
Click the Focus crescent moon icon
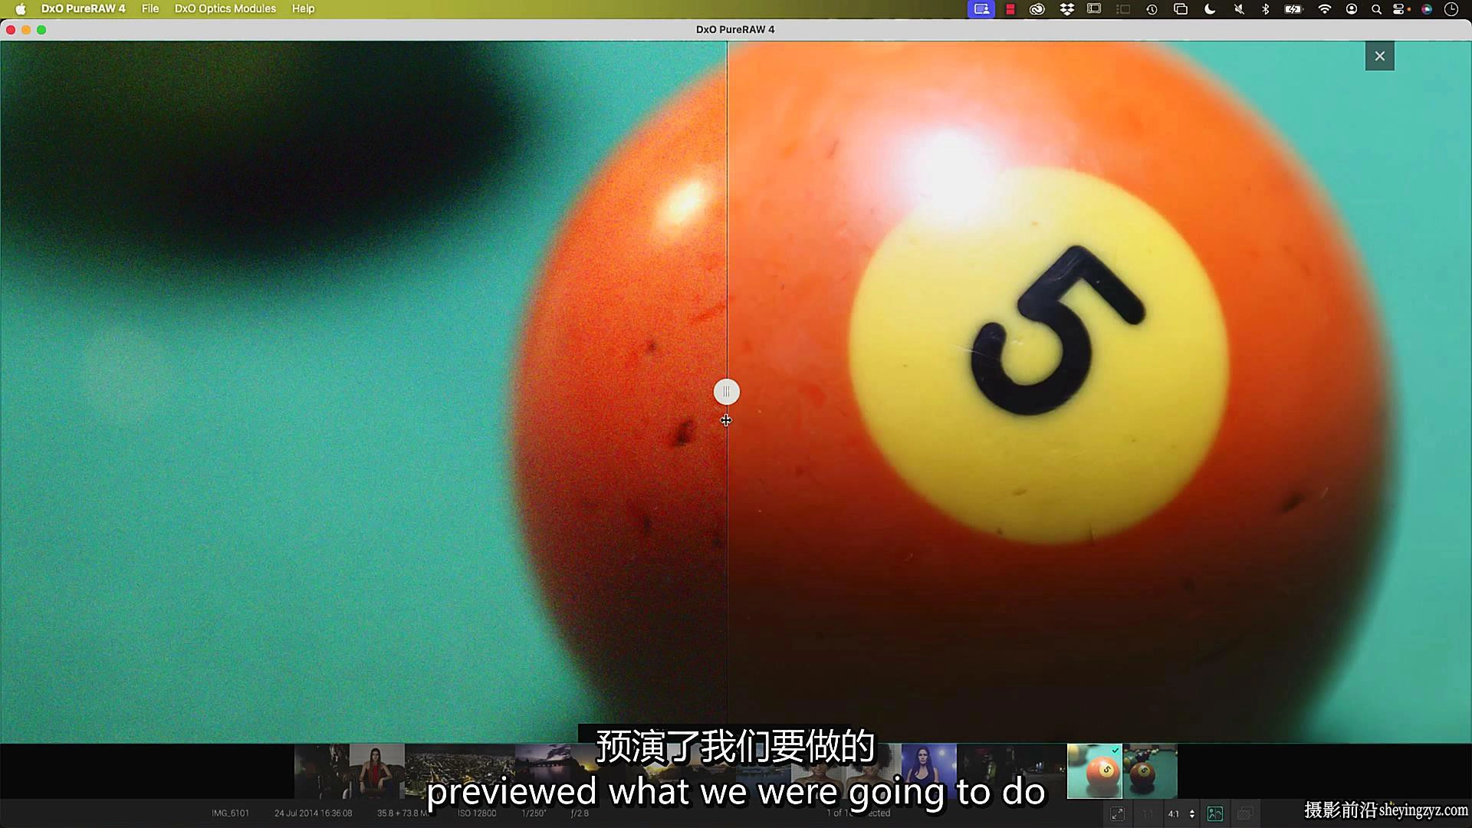(1210, 9)
